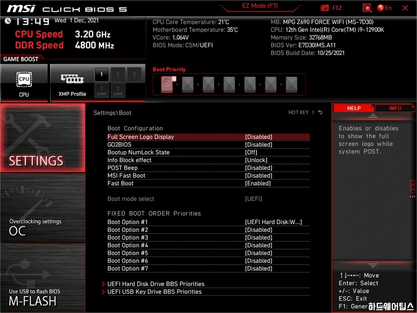Click the 13:49 system time

(33, 21)
